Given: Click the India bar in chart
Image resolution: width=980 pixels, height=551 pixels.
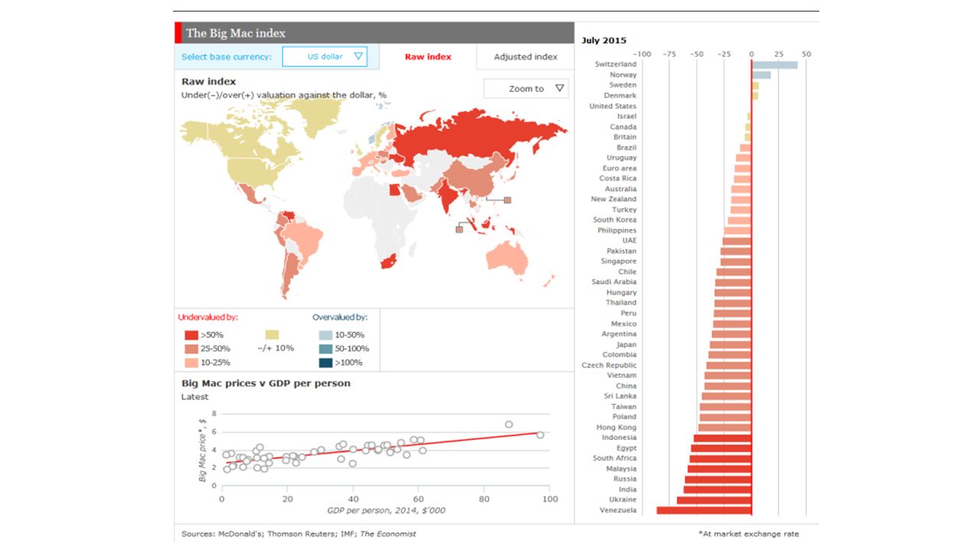Looking at the screenshot, I should [x=717, y=489].
